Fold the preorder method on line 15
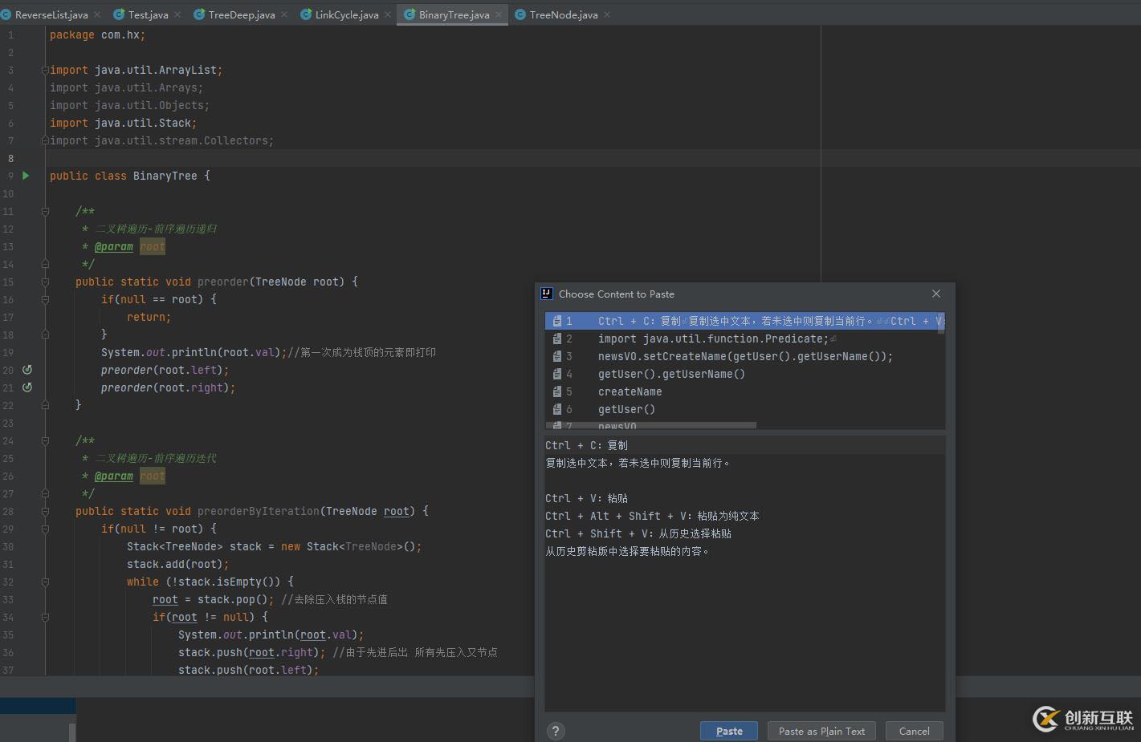This screenshot has width=1141, height=742. (45, 282)
